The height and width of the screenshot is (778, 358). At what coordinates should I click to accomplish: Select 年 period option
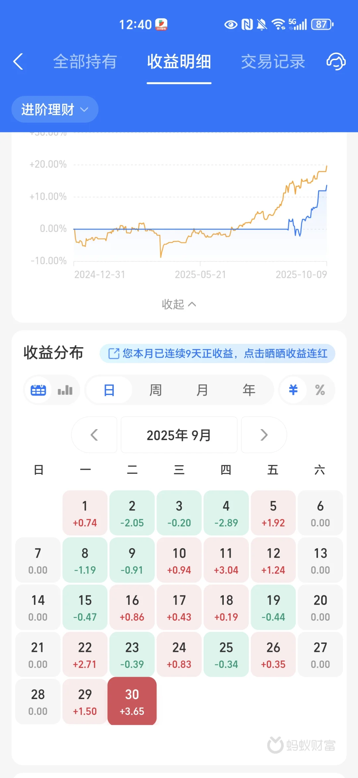coord(249,390)
